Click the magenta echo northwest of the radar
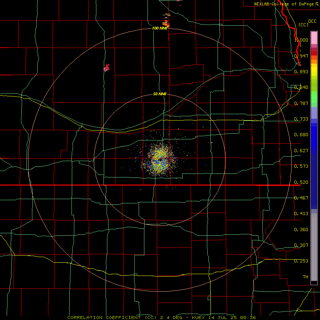320x320 pixels. coord(107,68)
